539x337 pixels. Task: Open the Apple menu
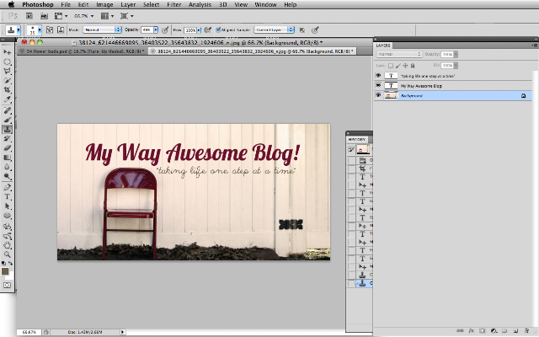[x=11, y=4]
